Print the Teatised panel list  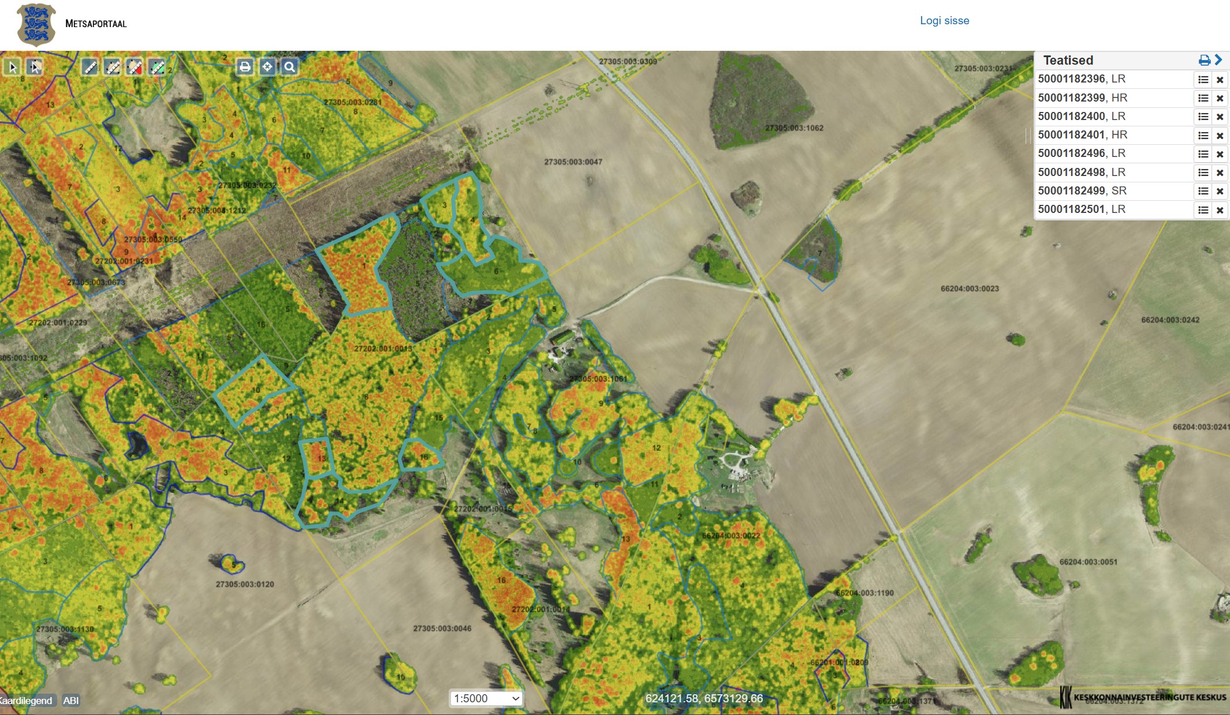coord(1204,60)
